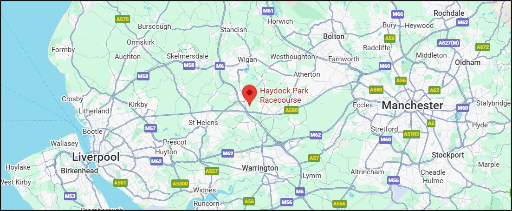Image resolution: width=512 pixels, height=211 pixels.
Task: Open the Haydock Park Racecourse label
Action: pyautogui.click(x=280, y=95)
